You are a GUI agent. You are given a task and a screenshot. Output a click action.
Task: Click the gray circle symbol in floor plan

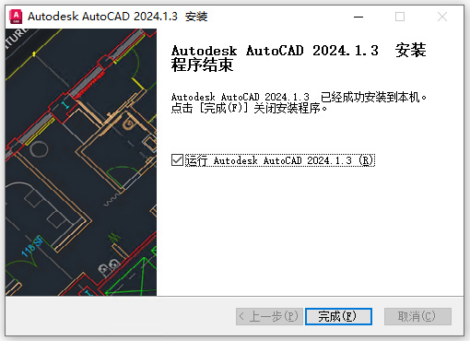39,148
